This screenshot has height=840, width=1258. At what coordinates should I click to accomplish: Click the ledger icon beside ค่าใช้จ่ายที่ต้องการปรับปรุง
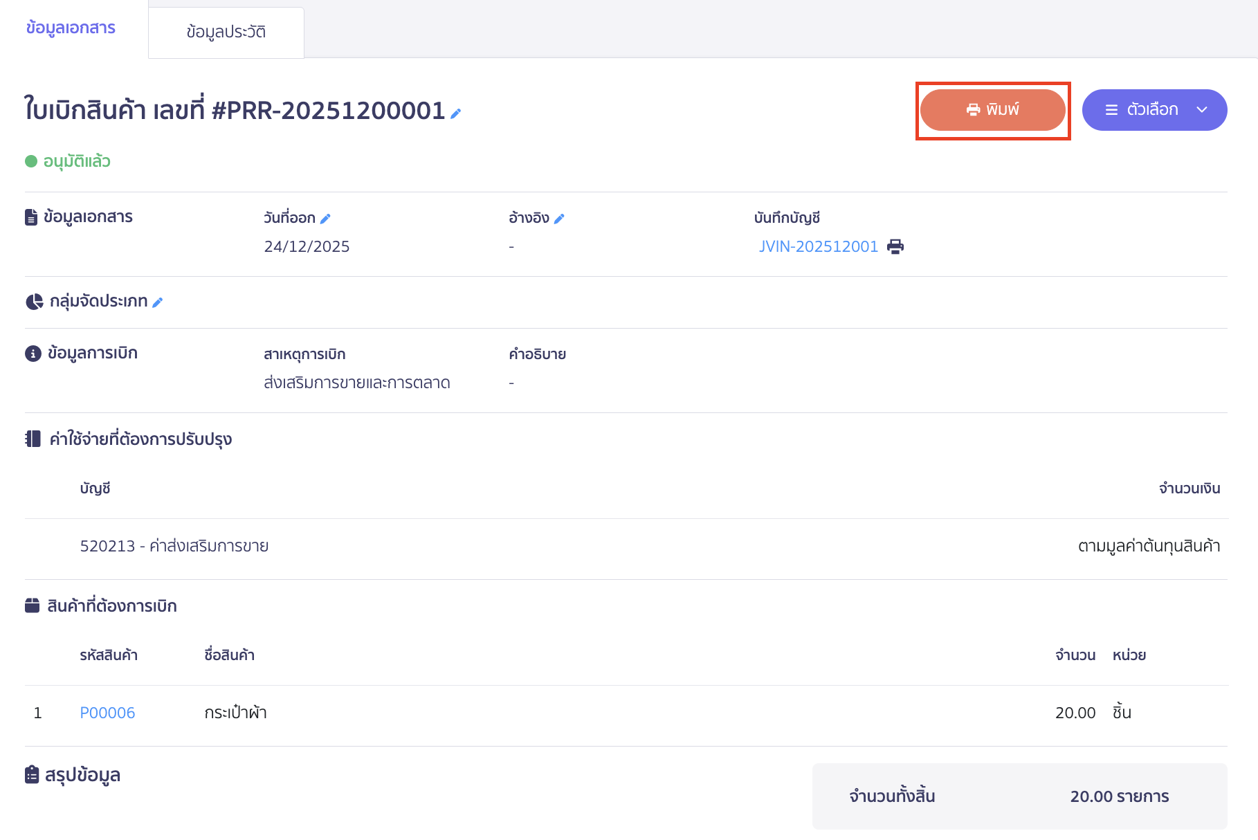click(x=33, y=439)
